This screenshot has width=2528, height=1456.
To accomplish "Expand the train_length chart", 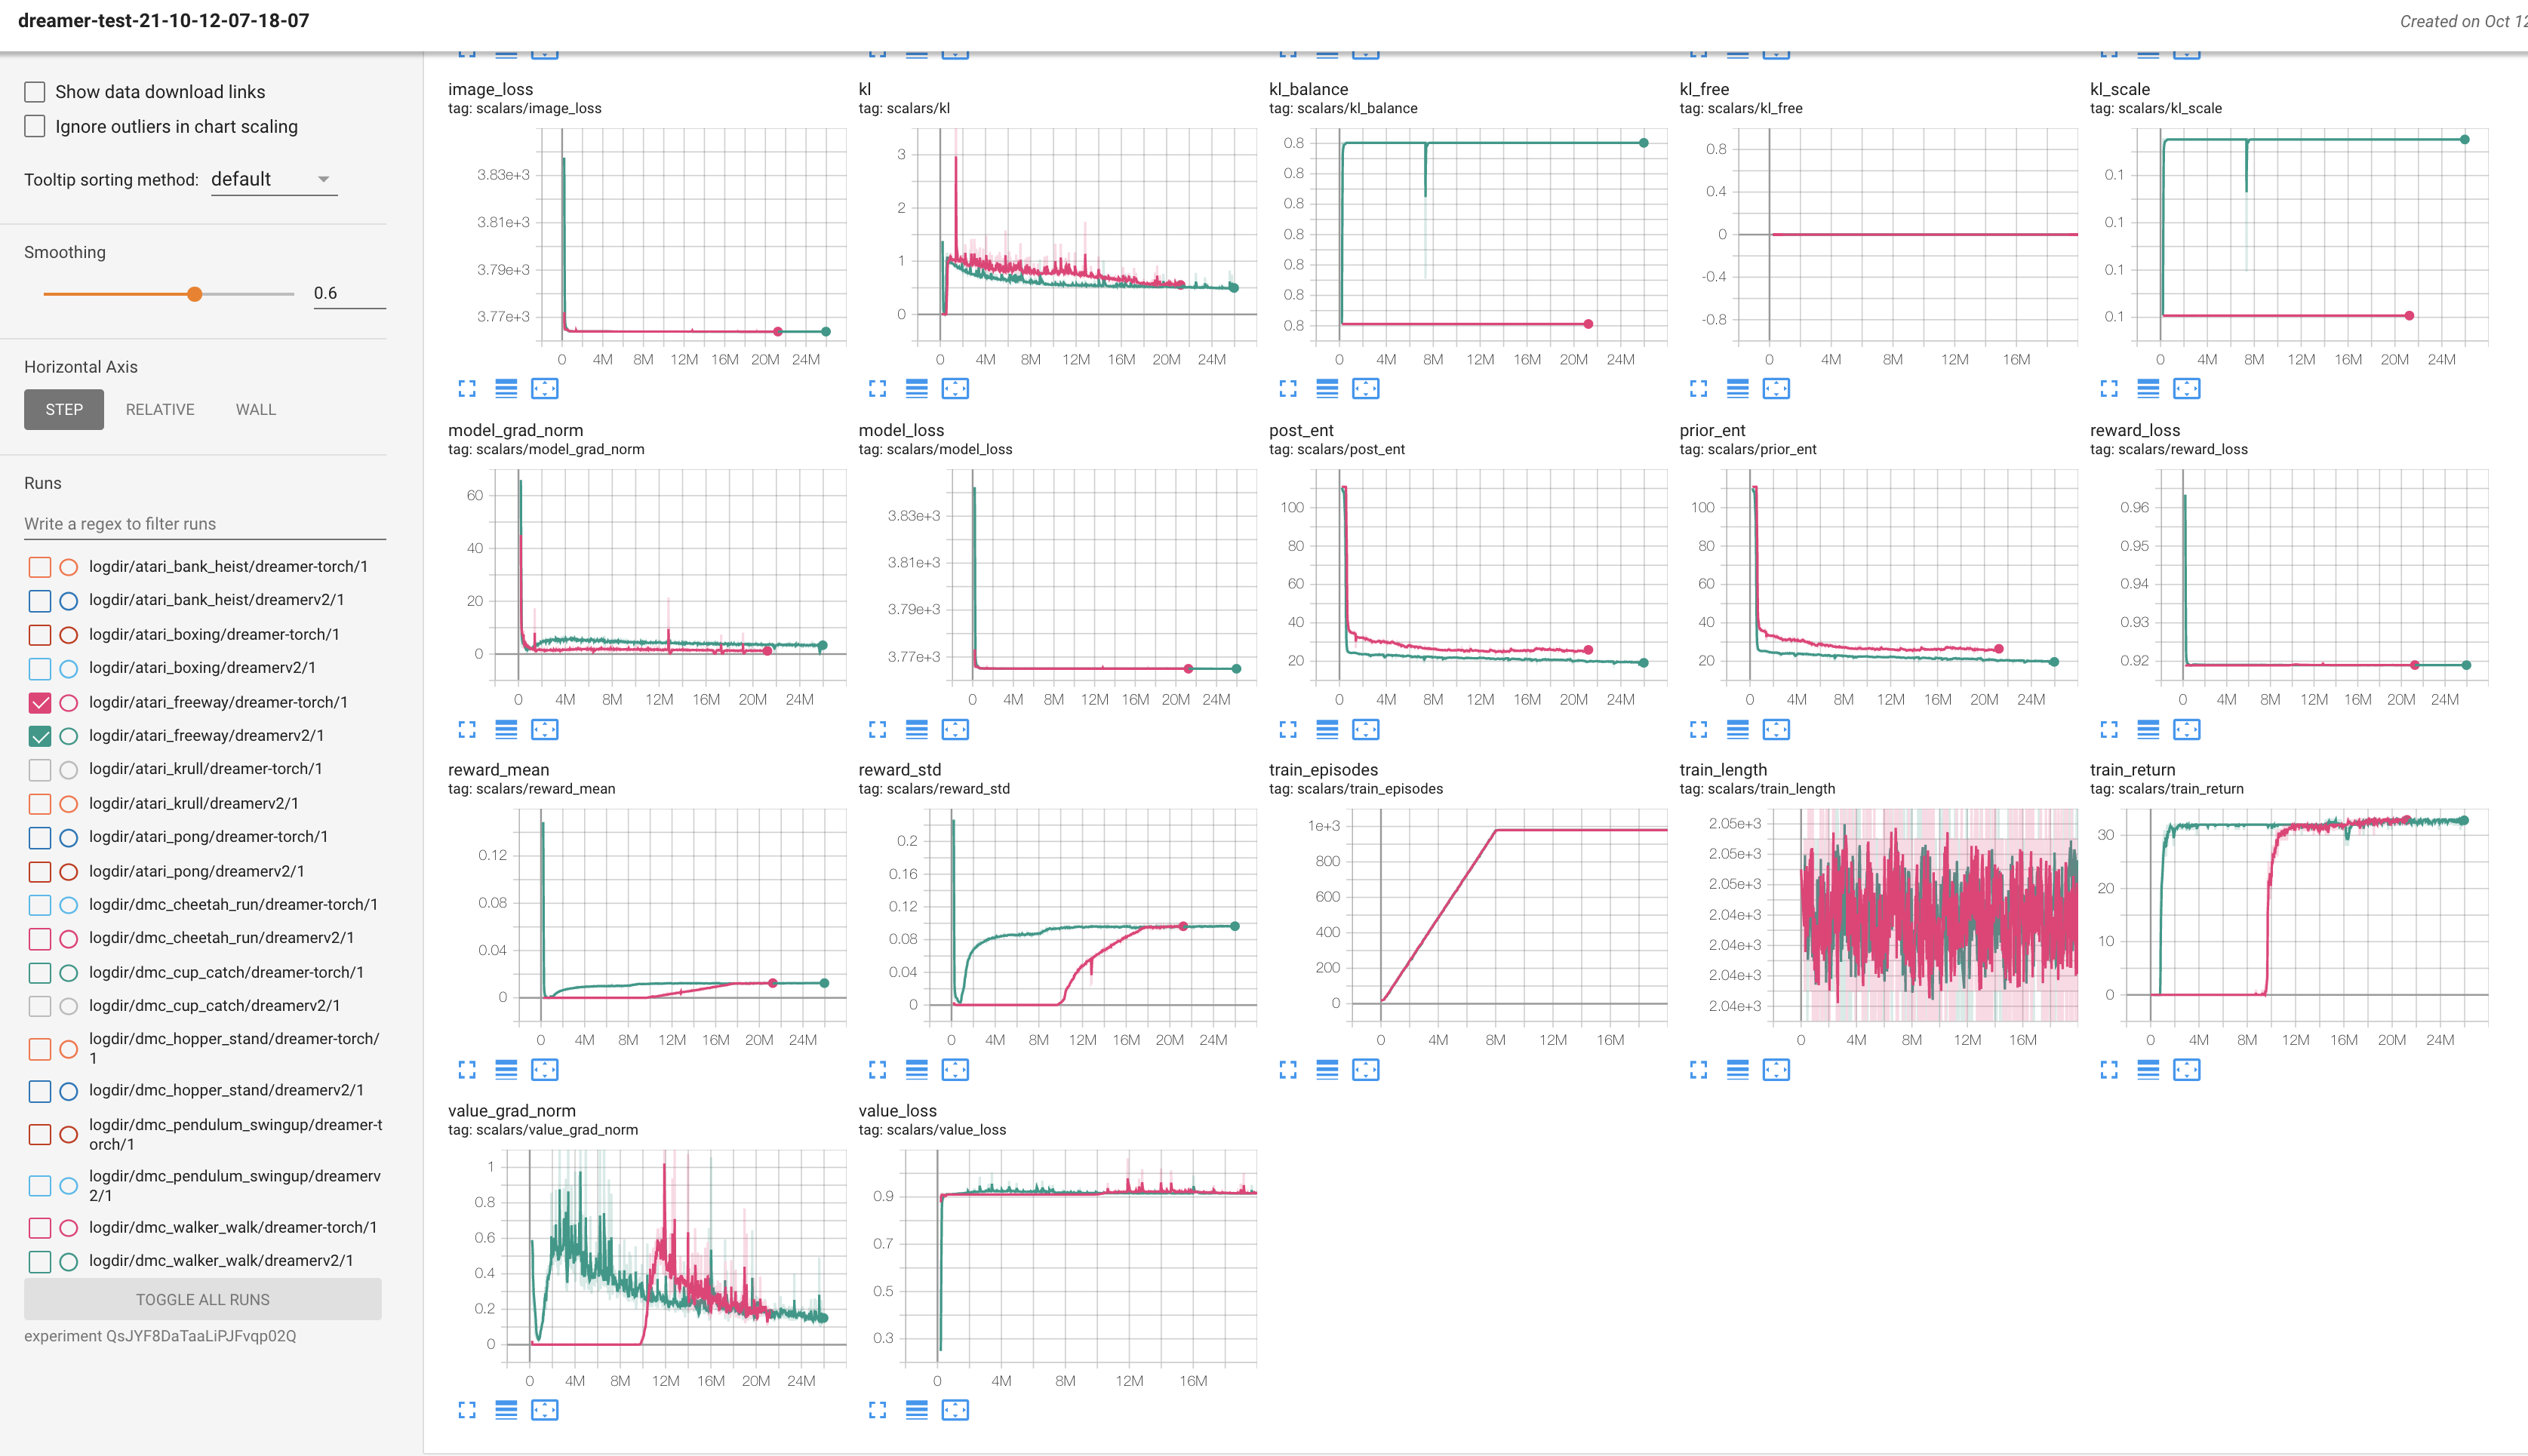I will click(x=1698, y=1069).
